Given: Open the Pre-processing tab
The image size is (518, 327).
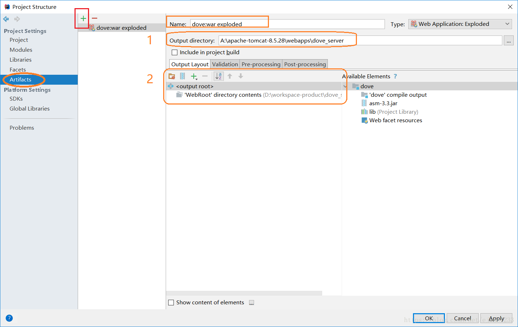Looking at the screenshot, I should tap(261, 64).
